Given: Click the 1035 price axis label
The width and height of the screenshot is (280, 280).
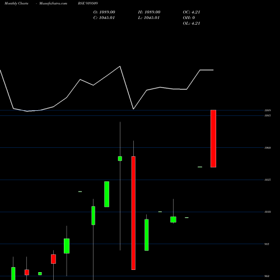Looking at the screenshot, I should tap(268, 180).
